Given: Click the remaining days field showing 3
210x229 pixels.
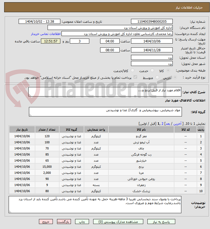Looking at the screenshot, I should click(80, 41).
